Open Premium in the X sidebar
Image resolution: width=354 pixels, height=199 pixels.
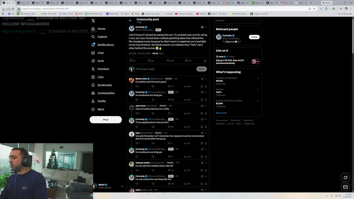100,69
